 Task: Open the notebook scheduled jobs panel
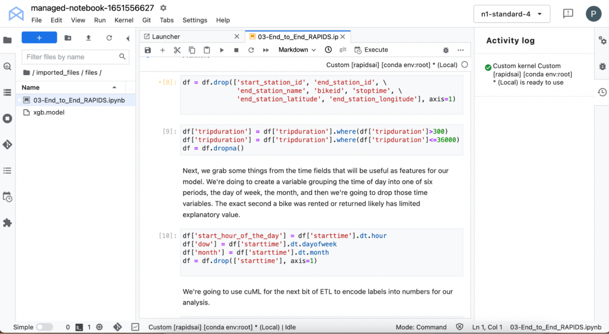coord(7,197)
